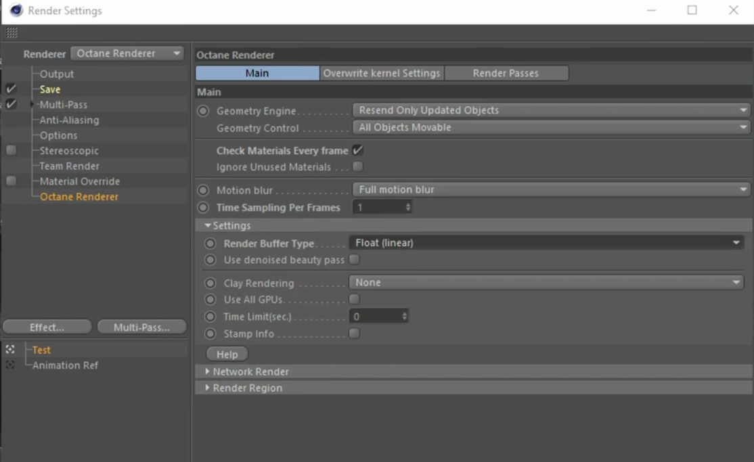
Task: Disable Check Materials Every frame checkbox
Action: tap(357, 150)
